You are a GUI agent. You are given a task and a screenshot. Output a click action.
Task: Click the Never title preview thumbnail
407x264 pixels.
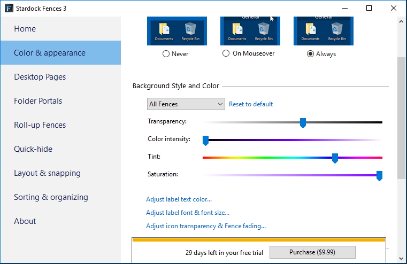click(177, 31)
